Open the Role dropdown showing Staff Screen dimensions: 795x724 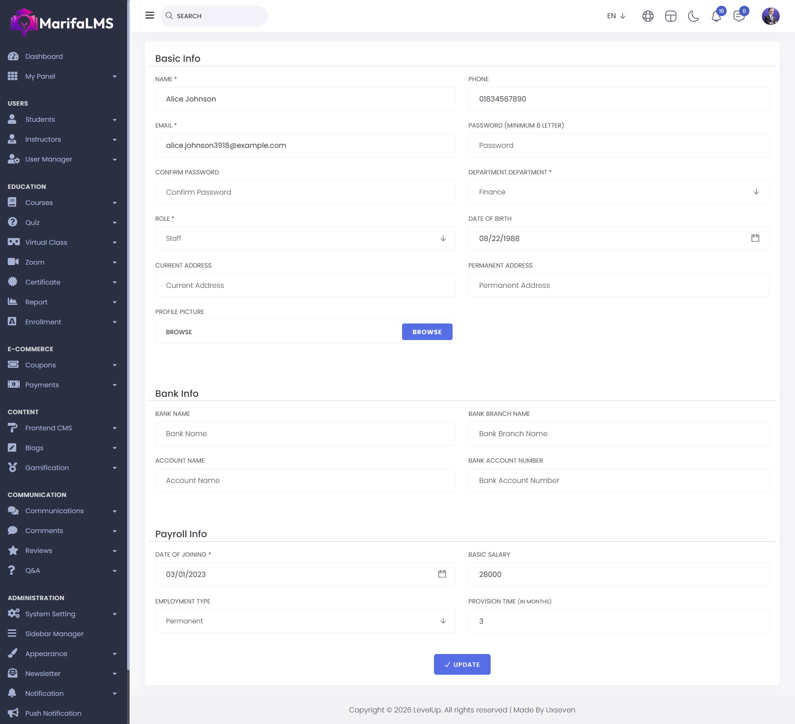[x=305, y=239]
